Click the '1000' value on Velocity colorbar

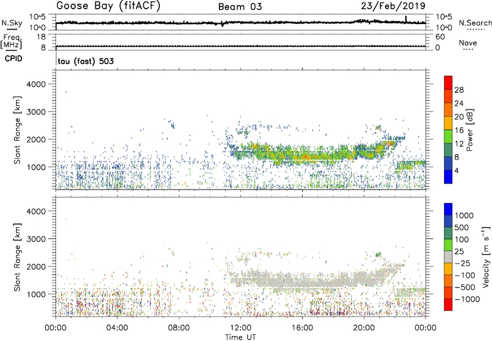click(x=464, y=215)
